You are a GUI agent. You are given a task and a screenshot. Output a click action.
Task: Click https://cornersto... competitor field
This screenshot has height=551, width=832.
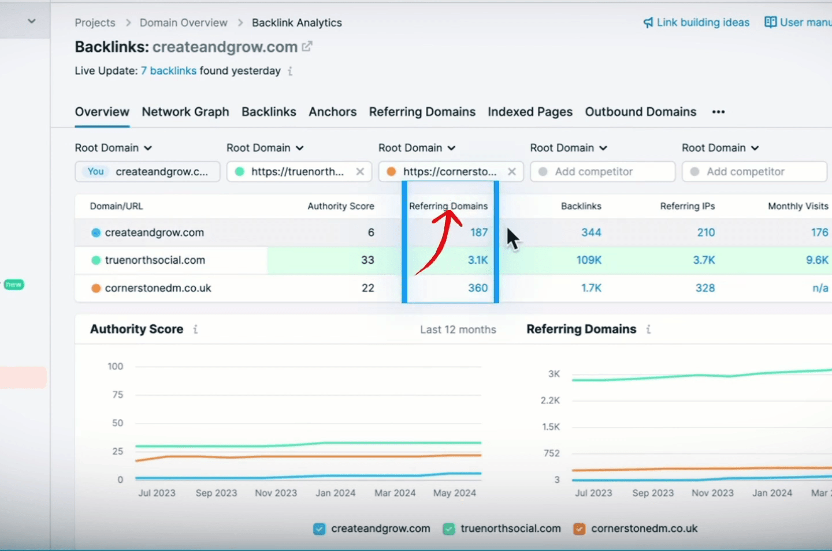451,171
